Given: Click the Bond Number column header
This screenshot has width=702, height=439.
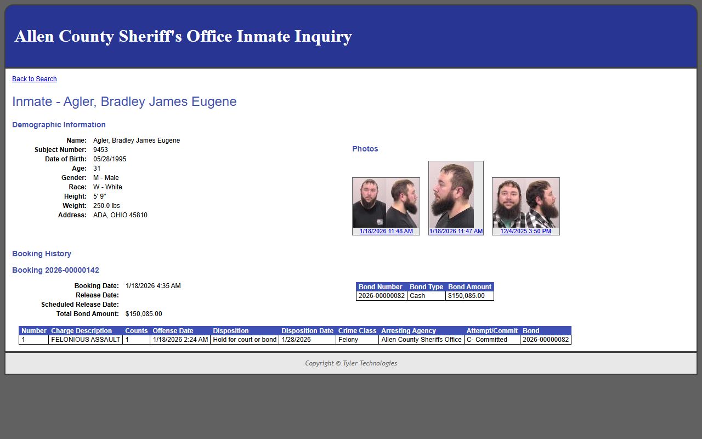Looking at the screenshot, I should 382,287.
